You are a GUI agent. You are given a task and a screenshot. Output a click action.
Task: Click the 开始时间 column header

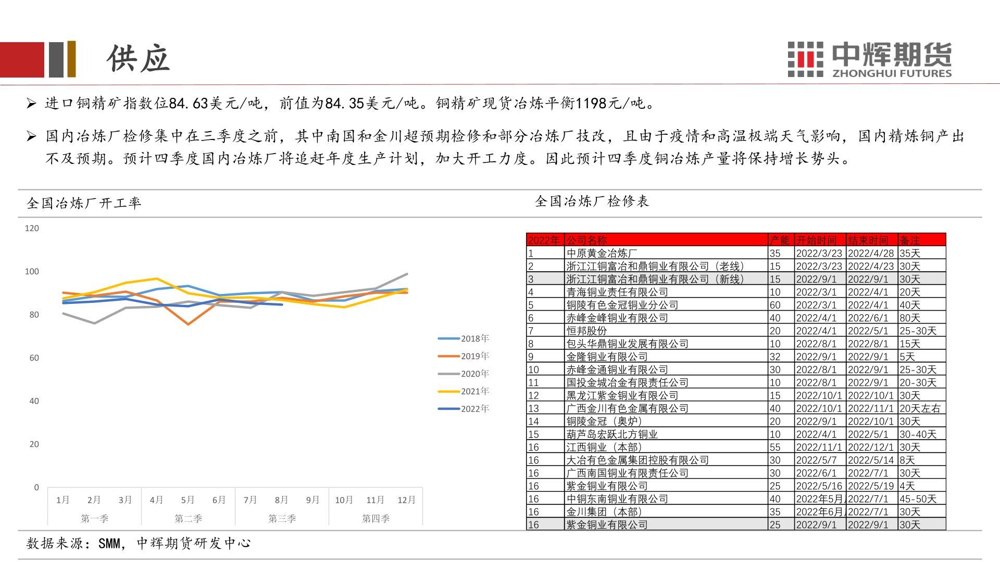click(816, 240)
